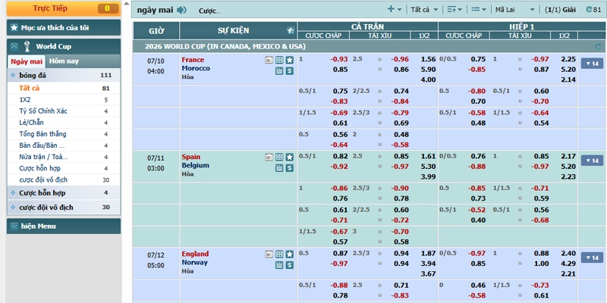Collapse the World Cup sidebar panel

point(14,47)
